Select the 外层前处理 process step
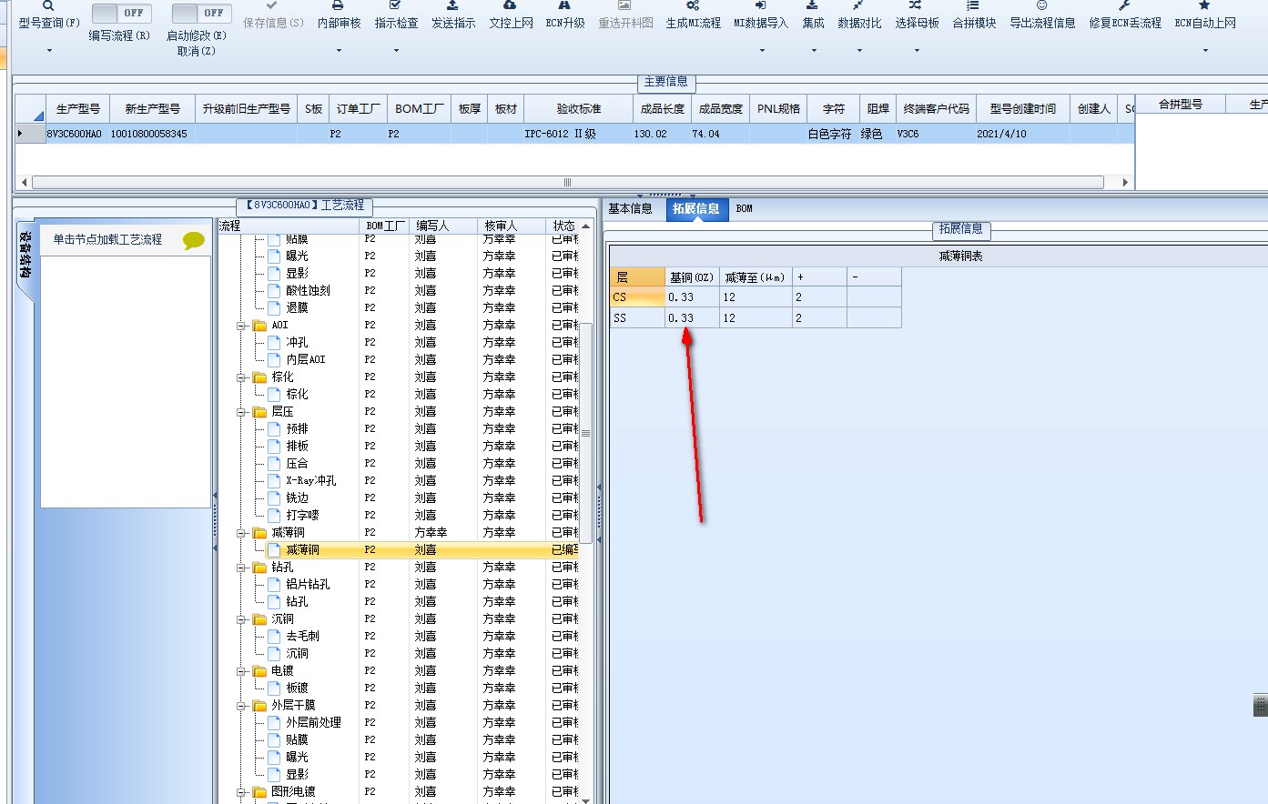The image size is (1268, 804). (314, 722)
